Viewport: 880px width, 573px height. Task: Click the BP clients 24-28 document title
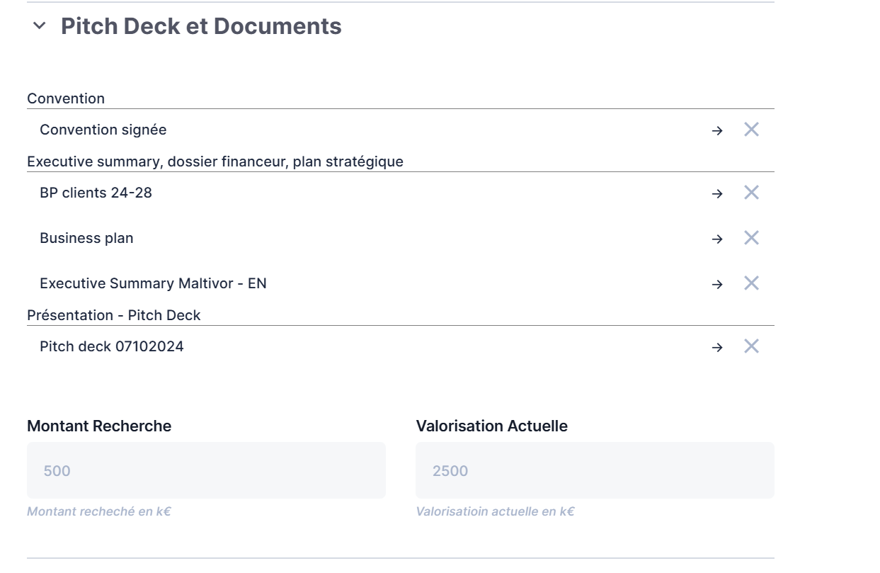pyautogui.click(x=96, y=192)
